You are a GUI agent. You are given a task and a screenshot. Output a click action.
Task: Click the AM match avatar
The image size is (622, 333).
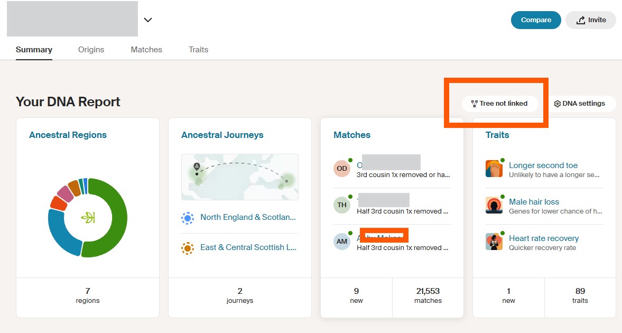pos(342,242)
